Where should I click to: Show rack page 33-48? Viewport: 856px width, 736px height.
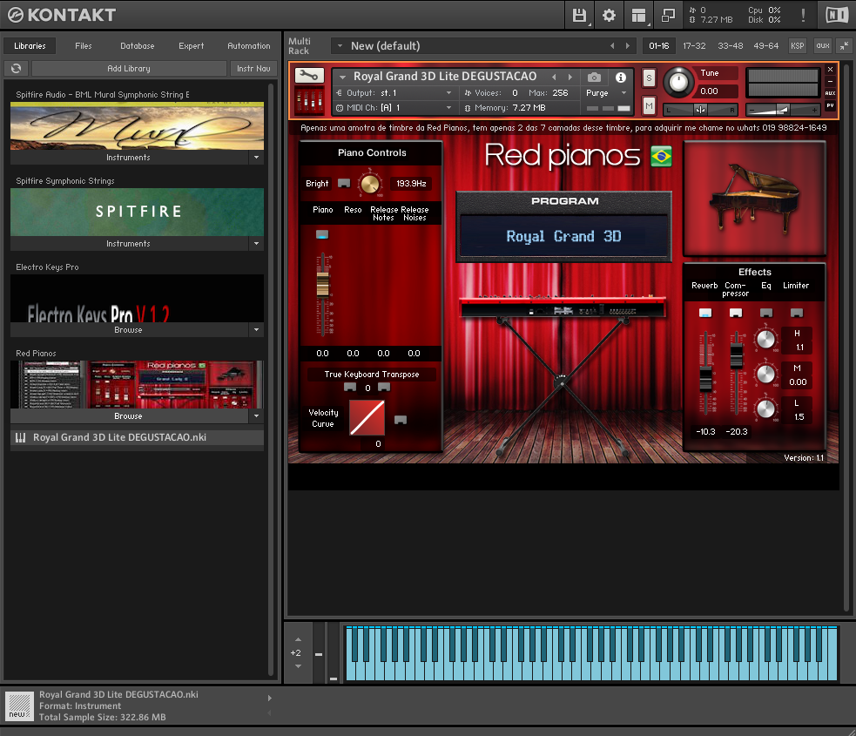[731, 46]
